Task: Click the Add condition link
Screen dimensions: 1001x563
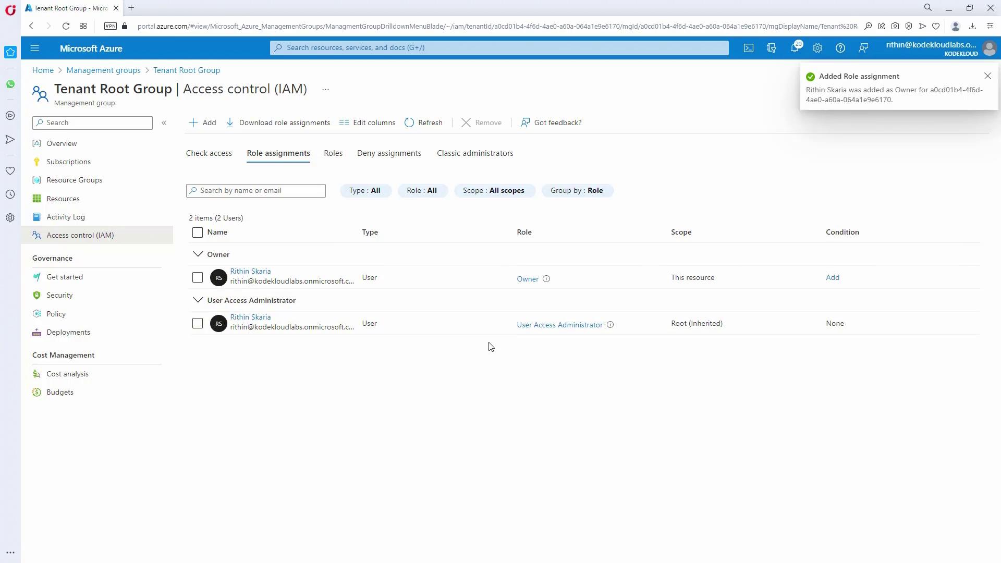Action: pos(833,277)
